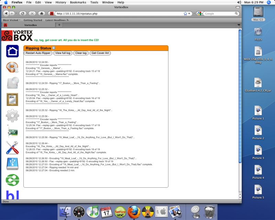The image size is (275, 220).
Task: Click the scrollbar down arrow
Action: coord(240,198)
